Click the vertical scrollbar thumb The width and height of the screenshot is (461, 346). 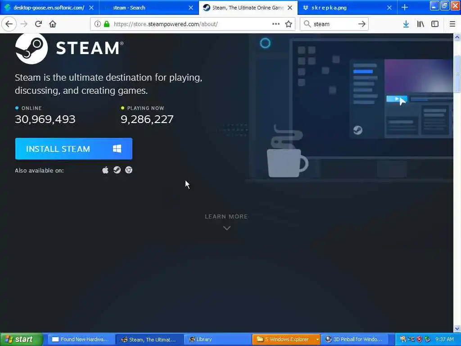coord(457,73)
